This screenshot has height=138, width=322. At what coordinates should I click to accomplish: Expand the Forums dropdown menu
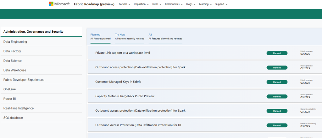(125, 4)
